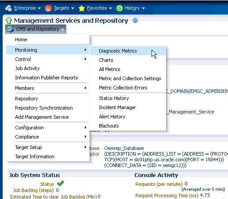Choose All Metrics submenu item
Image resolution: width=228 pixels, height=199 pixels.
tap(128, 69)
